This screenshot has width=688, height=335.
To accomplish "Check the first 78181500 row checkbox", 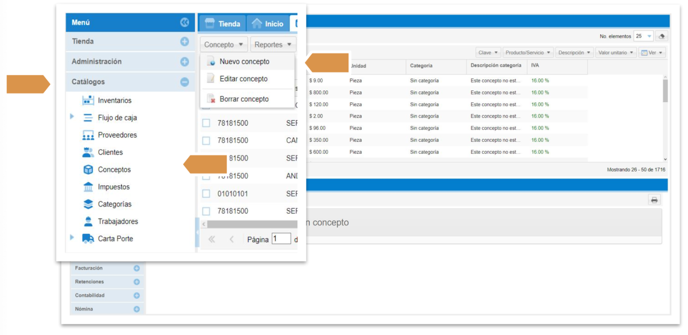I will tap(206, 123).
